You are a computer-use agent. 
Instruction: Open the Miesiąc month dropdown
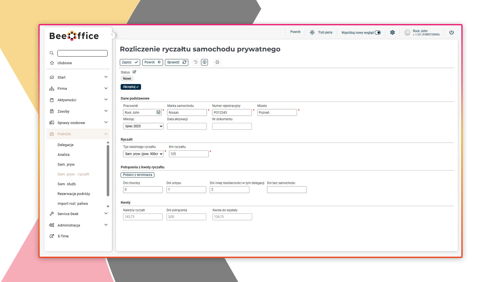pyautogui.click(x=143, y=126)
